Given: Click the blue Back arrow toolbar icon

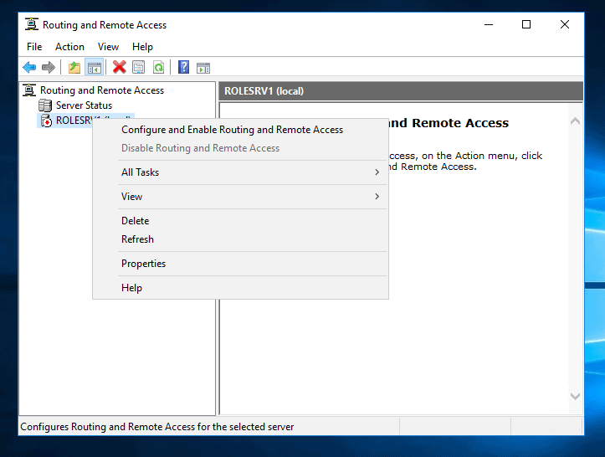Looking at the screenshot, I should coord(29,68).
